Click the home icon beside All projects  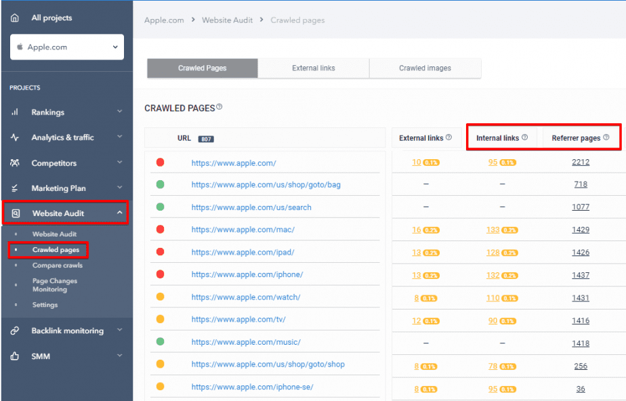pos(15,18)
